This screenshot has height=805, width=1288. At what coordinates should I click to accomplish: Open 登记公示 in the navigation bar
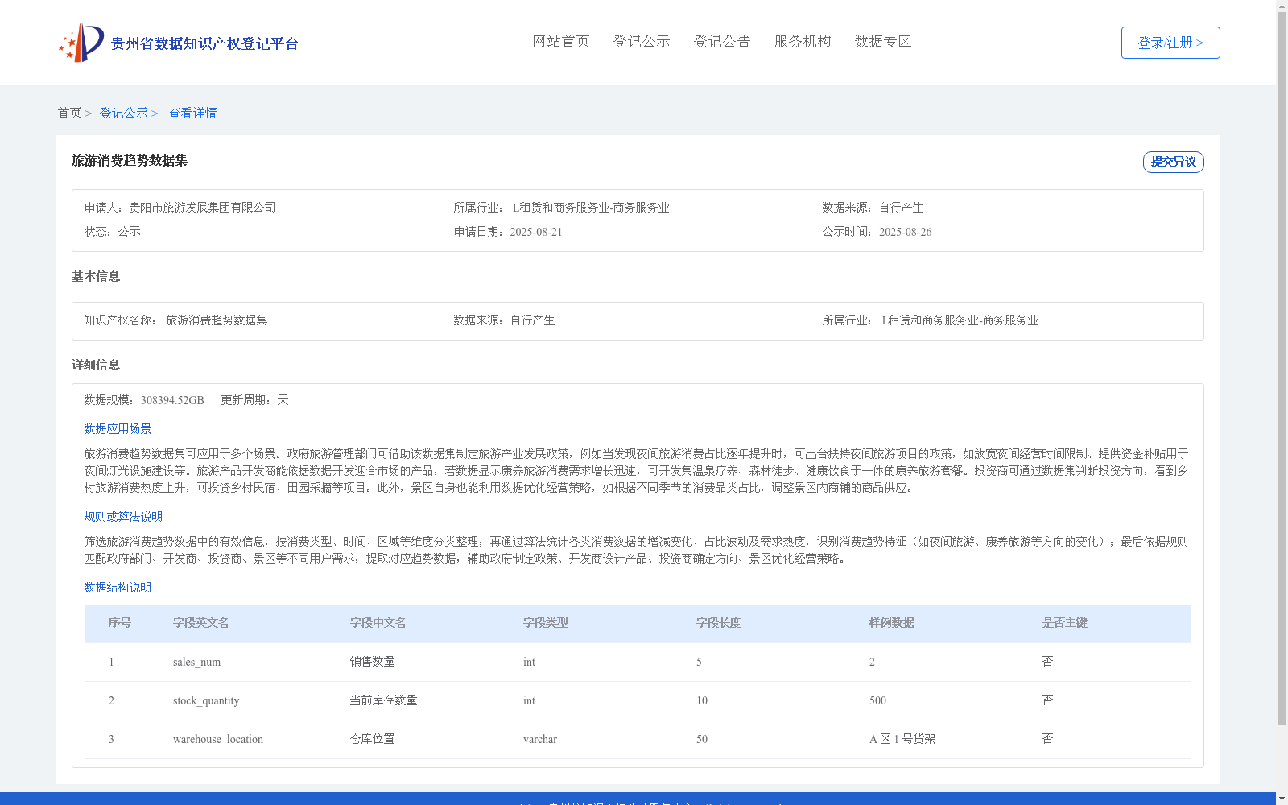tap(642, 42)
